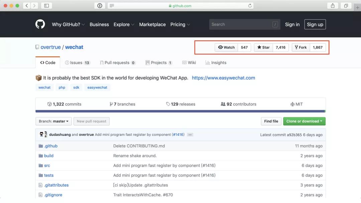The width and height of the screenshot is (361, 203).
Task: Expand the Explore menu
Action: (x=124, y=24)
